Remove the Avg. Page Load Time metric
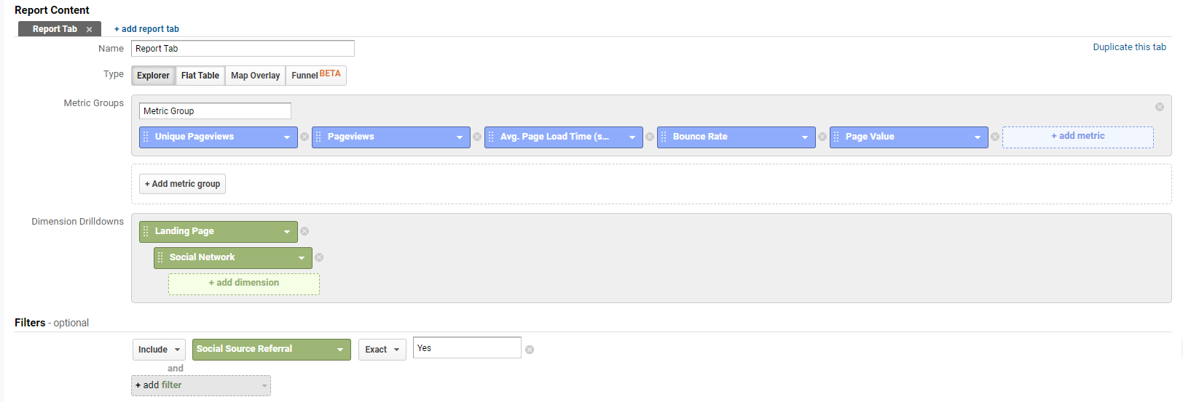The image size is (1183, 402). tap(650, 137)
